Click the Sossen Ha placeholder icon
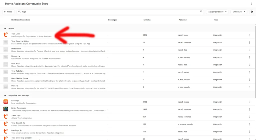This screenshot has height=140, width=256. (6, 57)
